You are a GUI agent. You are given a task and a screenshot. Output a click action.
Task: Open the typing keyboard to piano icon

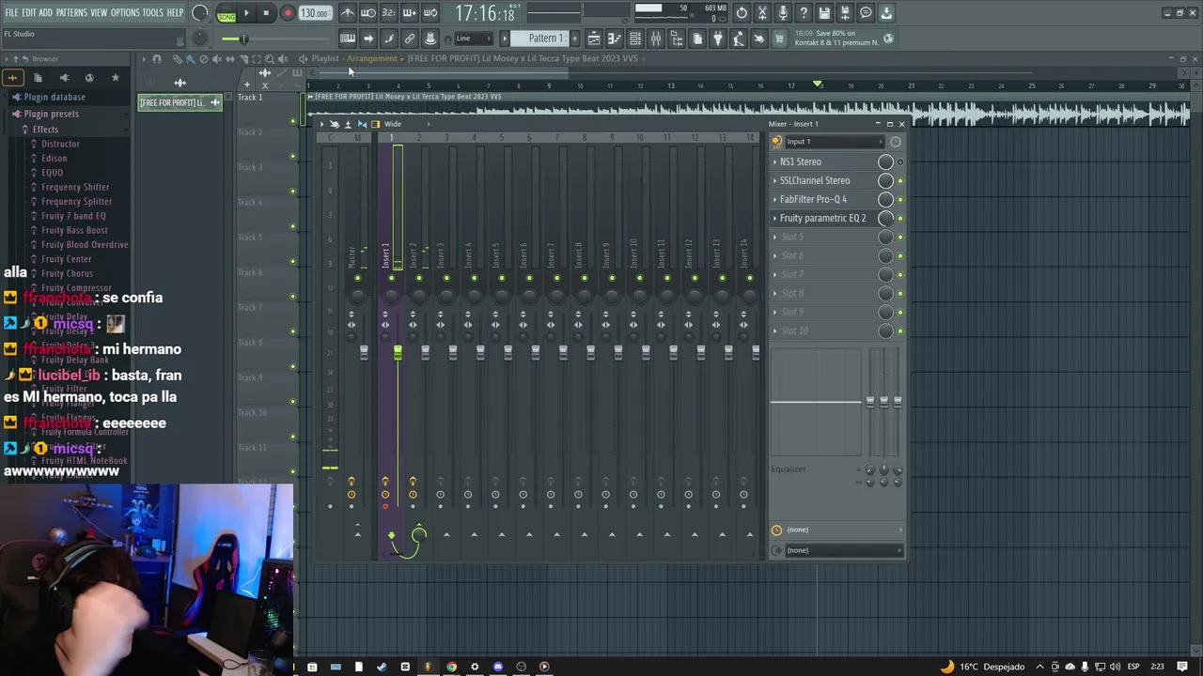(x=348, y=38)
